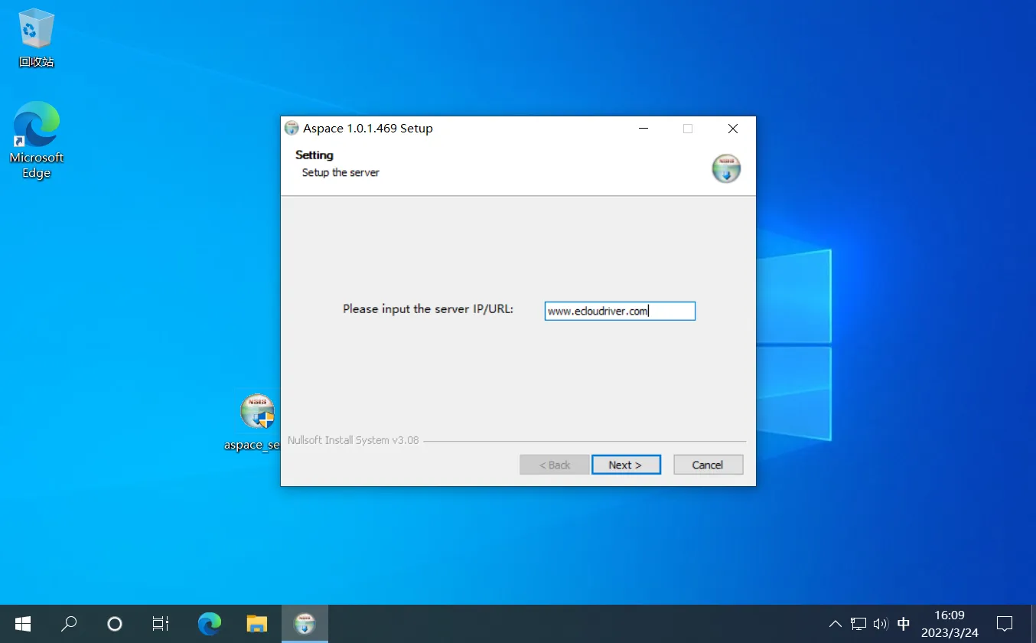Click the Aspace Setup title bar icon
Viewport: 1036px width, 643px height.
click(x=292, y=129)
